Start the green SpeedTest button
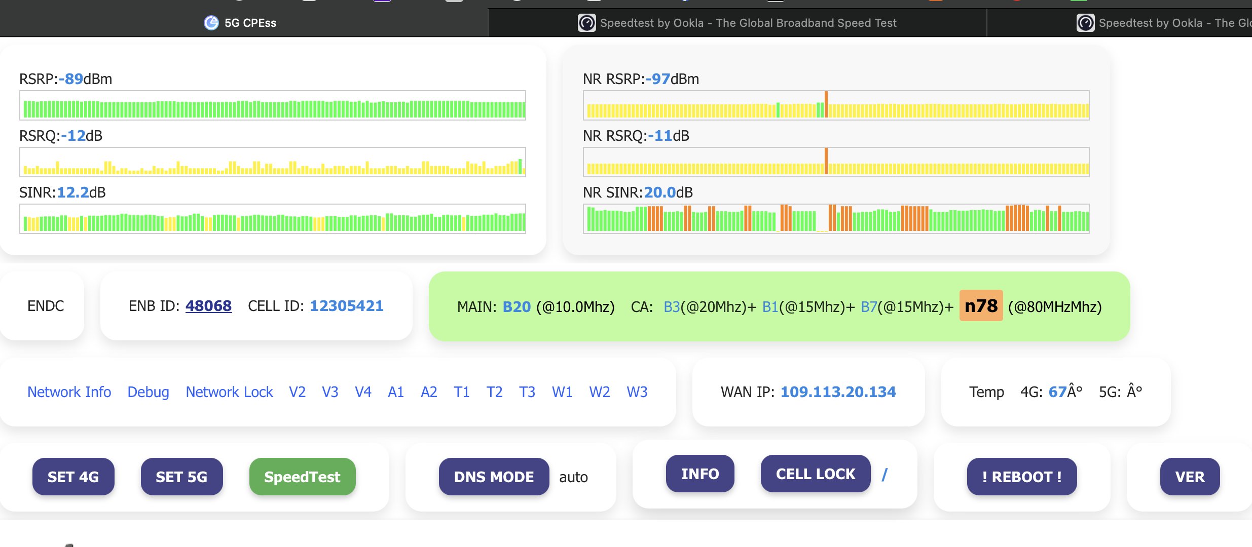This screenshot has height=547, width=1252. (x=302, y=477)
